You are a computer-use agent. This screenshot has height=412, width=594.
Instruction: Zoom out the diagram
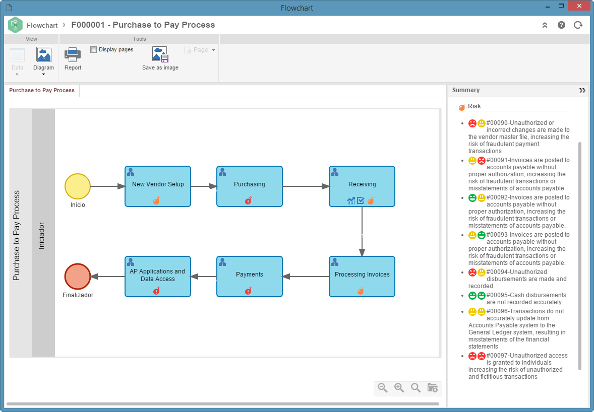pos(383,388)
